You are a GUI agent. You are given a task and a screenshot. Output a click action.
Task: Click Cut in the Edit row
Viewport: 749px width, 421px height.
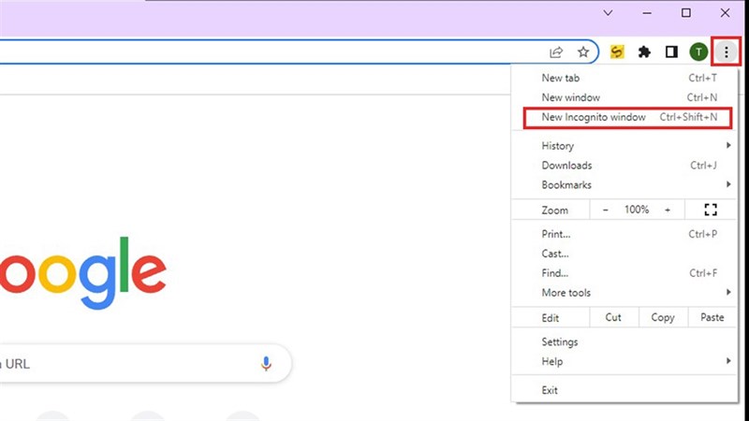[x=613, y=317]
